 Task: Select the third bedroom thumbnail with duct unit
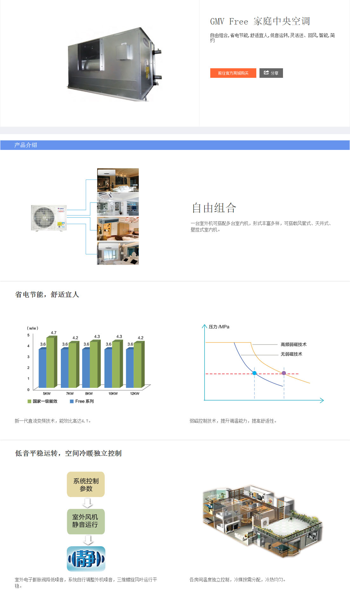(x=118, y=229)
